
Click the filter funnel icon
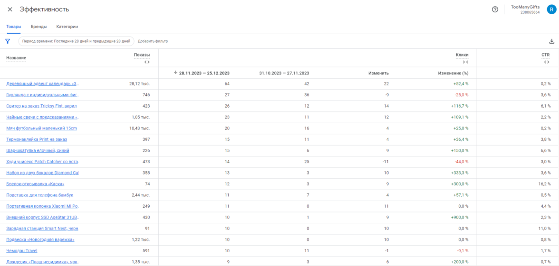8,41
